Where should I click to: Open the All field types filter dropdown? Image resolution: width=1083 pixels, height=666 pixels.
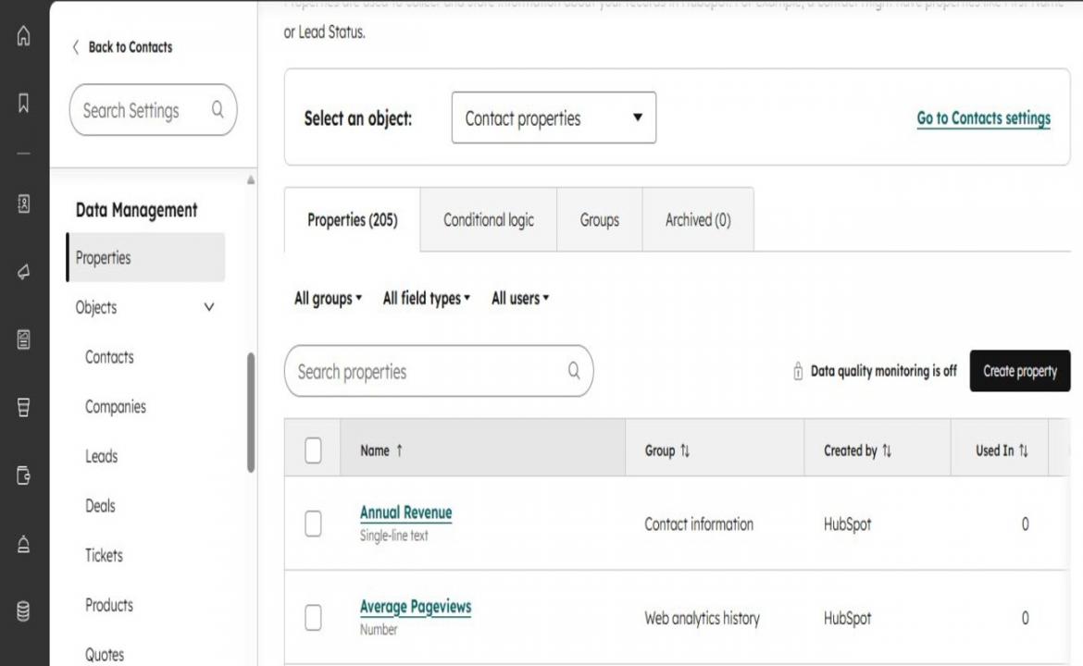pos(426,298)
